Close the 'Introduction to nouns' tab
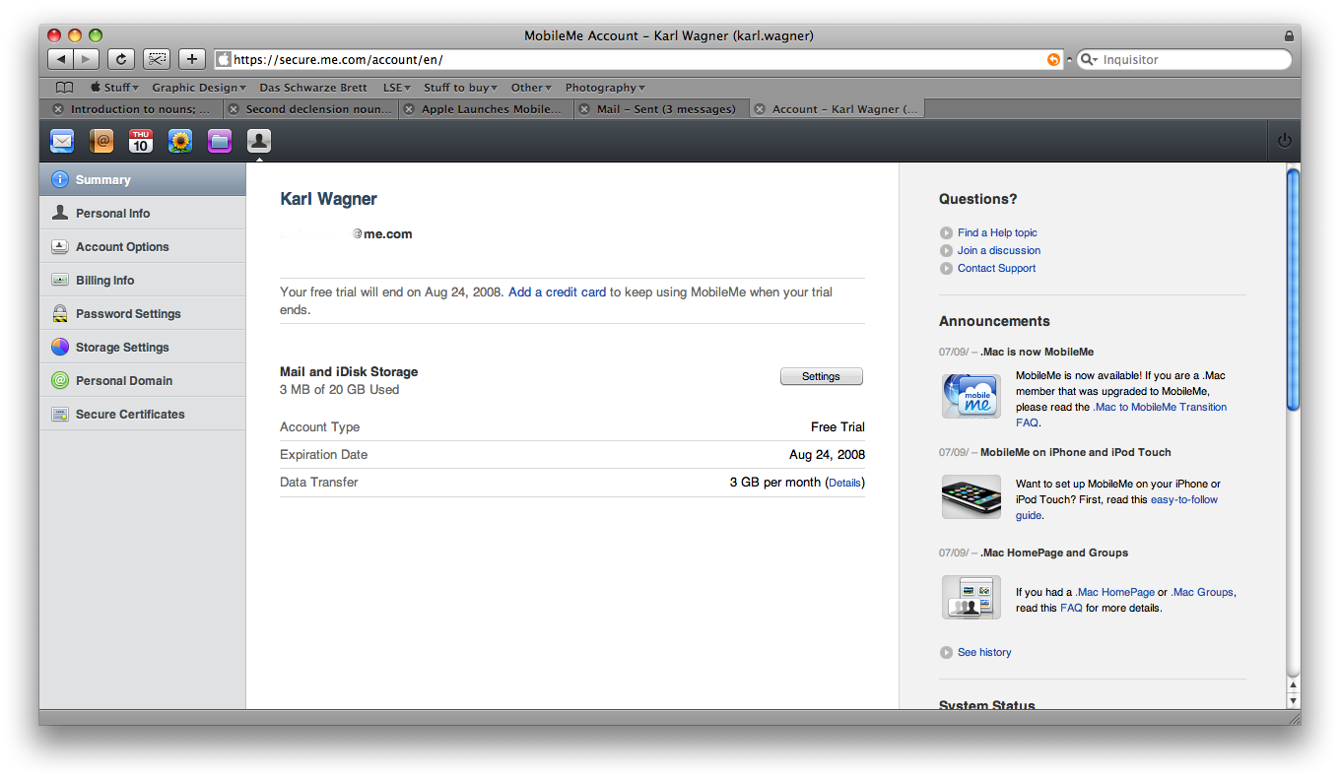 click(x=58, y=109)
